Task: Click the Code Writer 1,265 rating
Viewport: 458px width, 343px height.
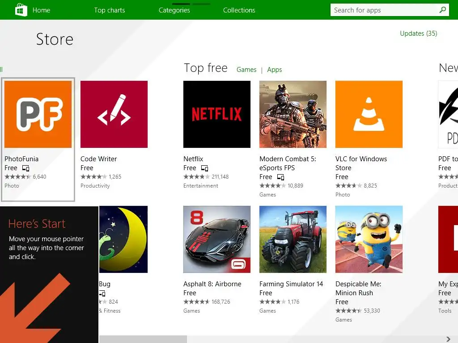Action: click(x=101, y=177)
